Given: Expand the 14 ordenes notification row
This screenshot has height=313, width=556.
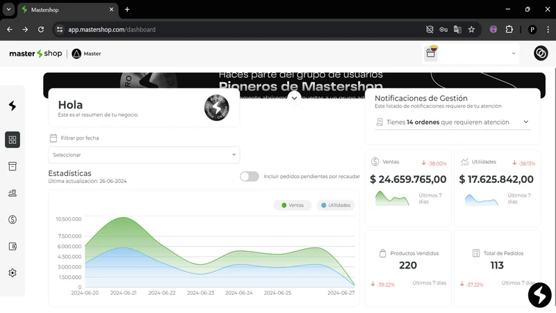Looking at the screenshot, I should pos(452,122).
